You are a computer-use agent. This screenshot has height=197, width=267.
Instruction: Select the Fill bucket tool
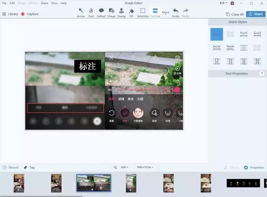131,12
